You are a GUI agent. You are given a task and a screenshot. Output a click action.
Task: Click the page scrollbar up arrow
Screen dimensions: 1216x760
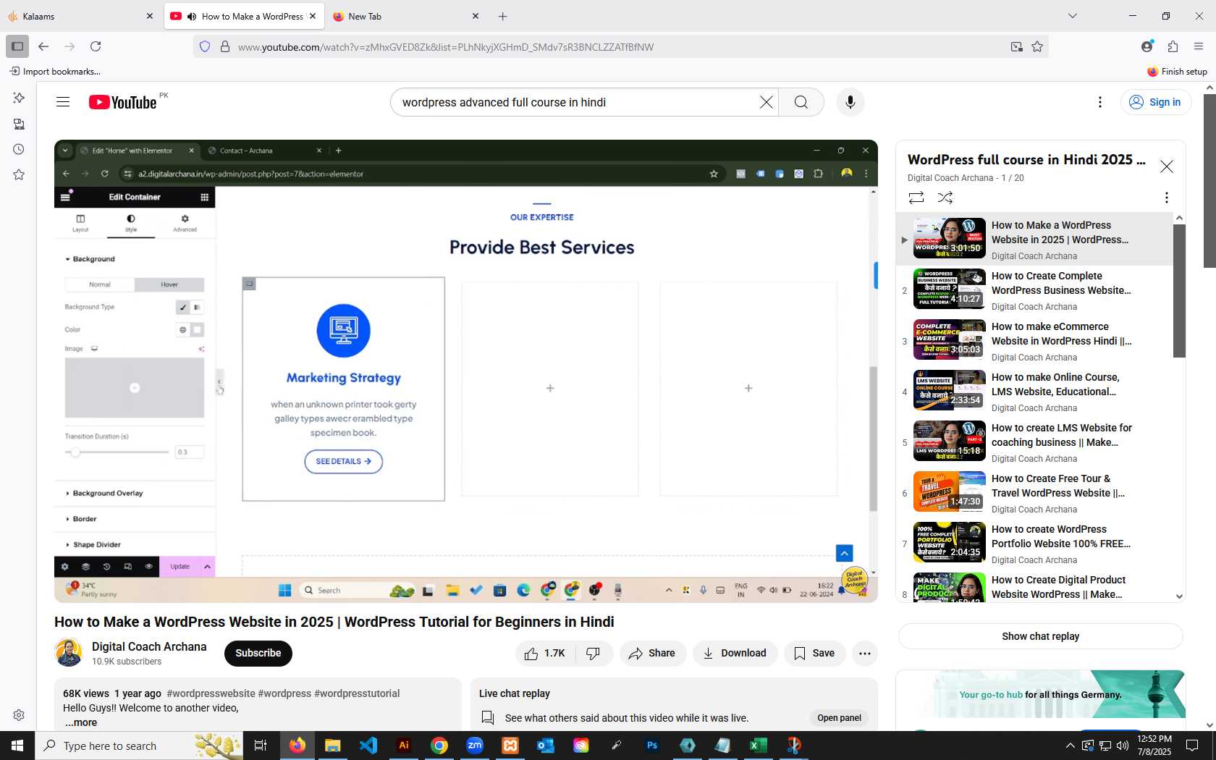(1209, 88)
